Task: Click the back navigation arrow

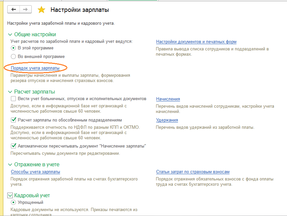Action: 14,9
